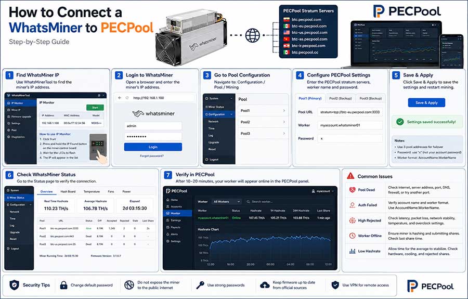The width and height of the screenshot is (468, 299).
Task: Expand the Pool2 row chevron
Action: (284, 122)
